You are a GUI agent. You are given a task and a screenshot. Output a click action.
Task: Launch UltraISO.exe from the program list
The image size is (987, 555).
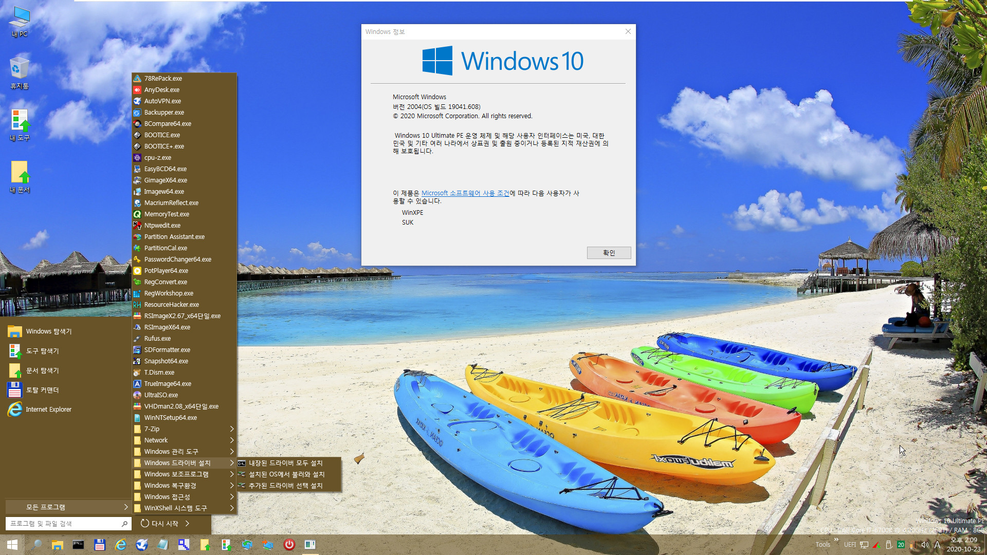(184, 395)
